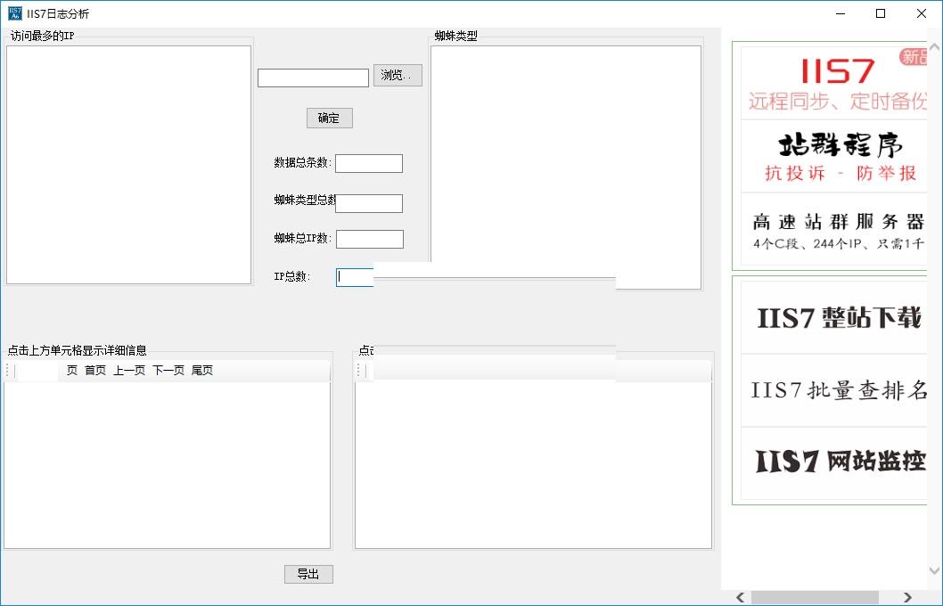Click the horizontal scrollbar left arrow
This screenshot has width=943, height=606.
[741, 598]
